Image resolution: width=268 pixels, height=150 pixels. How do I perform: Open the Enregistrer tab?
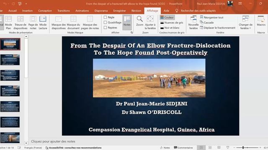[119, 11]
